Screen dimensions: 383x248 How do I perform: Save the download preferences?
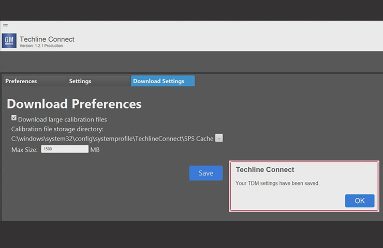206,173
